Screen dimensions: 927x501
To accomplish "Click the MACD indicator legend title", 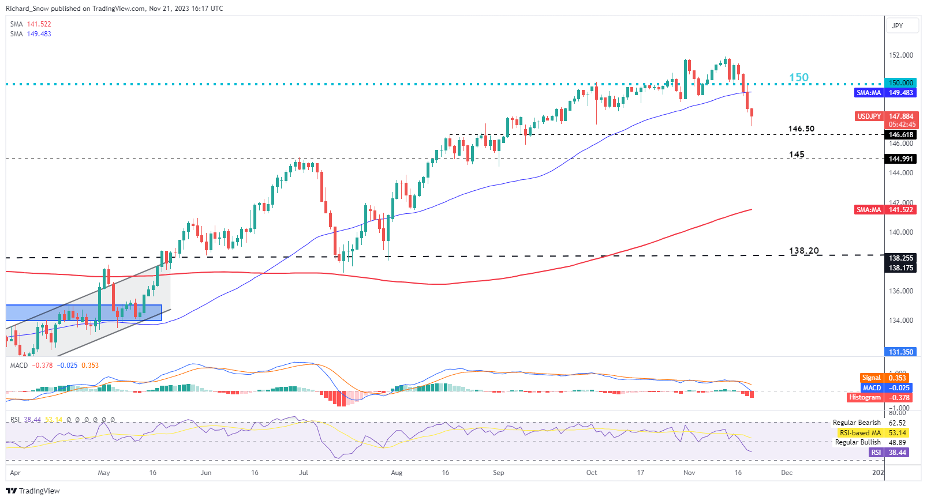I will 19,366.
